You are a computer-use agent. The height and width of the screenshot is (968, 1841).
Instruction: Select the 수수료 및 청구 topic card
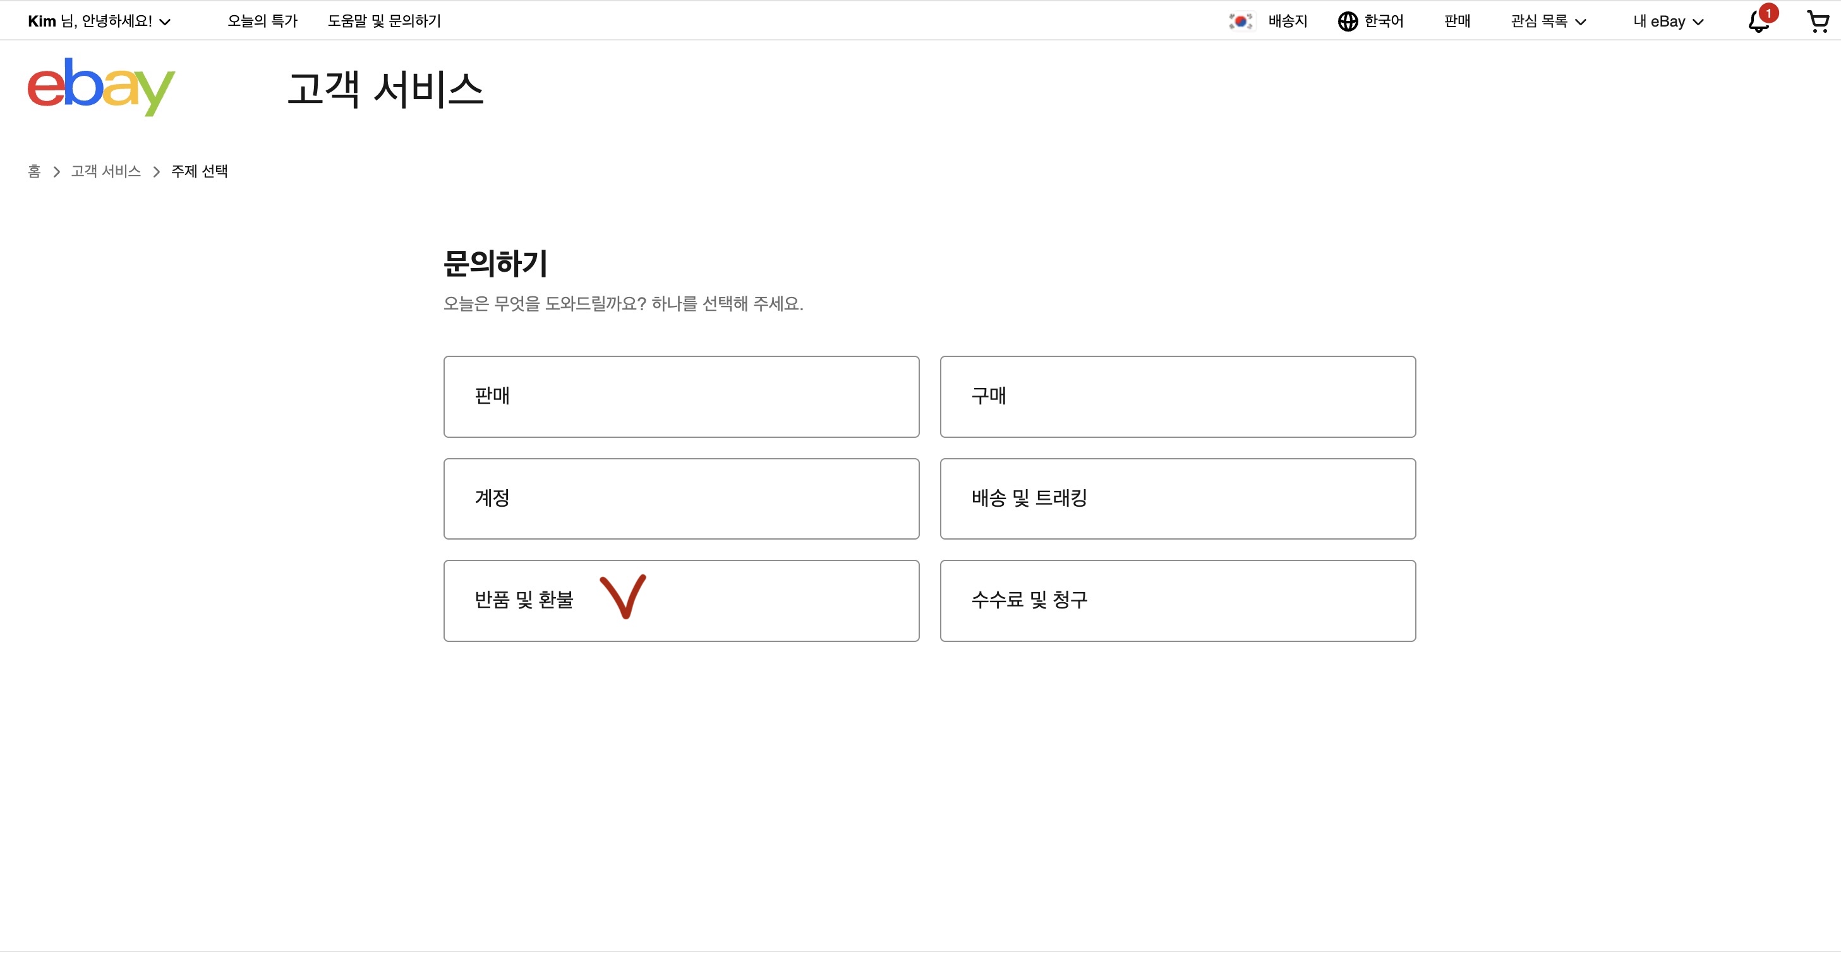(1178, 600)
